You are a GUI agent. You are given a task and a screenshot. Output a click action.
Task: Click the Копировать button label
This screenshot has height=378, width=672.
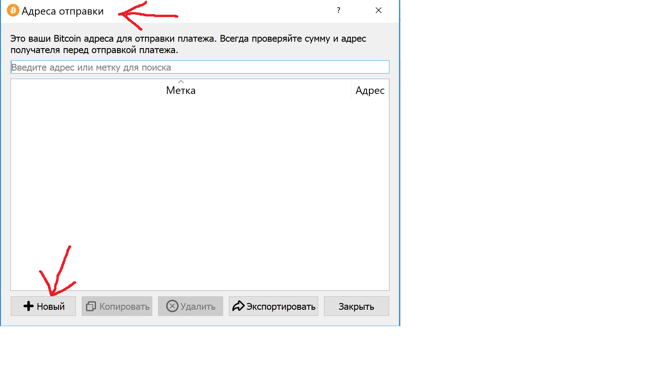point(124,307)
